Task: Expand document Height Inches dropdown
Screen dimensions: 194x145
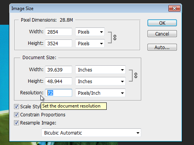Action: point(100,81)
